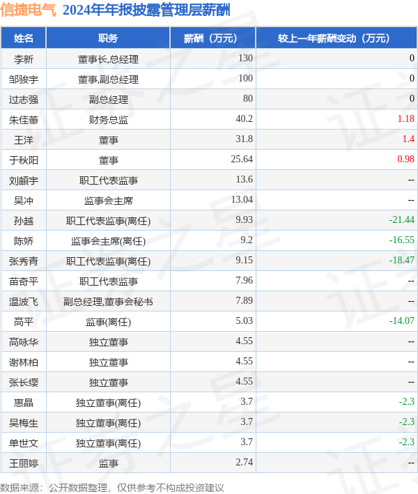This screenshot has width=418, height=494.
Task: Click the title 财务总监
Action: (x=108, y=119)
